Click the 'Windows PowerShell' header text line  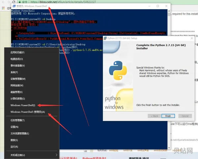23,11
